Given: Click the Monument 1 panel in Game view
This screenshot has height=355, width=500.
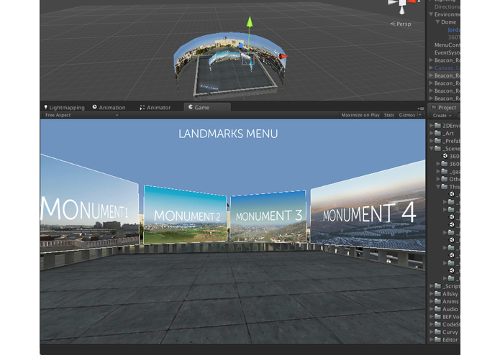Looking at the screenshot, I should pos(89,204).
